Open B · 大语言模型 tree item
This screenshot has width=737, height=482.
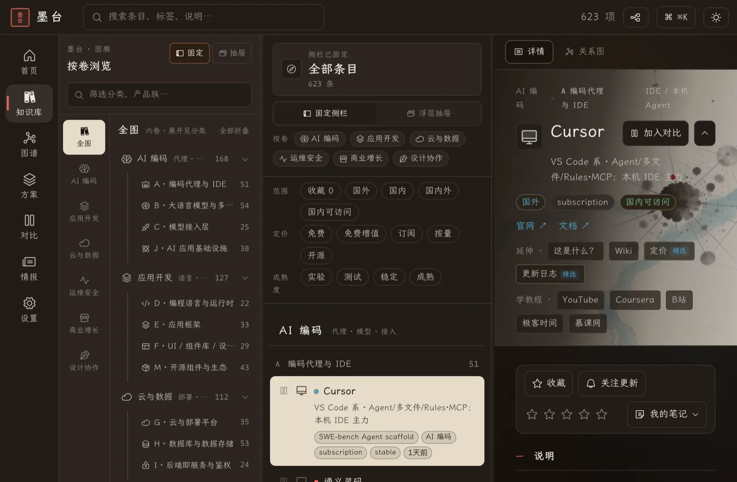pyautogui.click(x=194, y=205)
